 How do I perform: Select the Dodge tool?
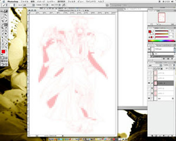(6, 34)
